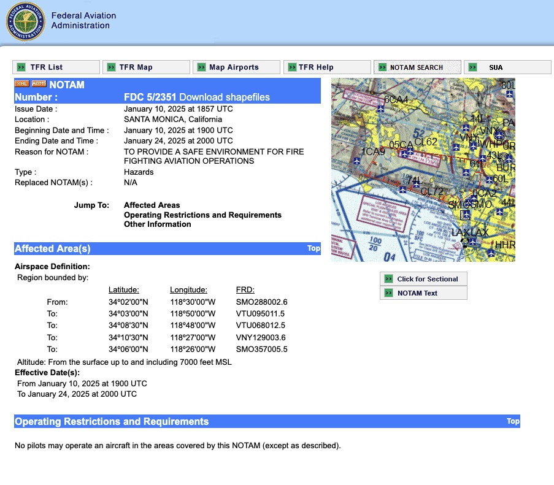Screen dimensions: 554x485
Task: Click the 14L airport icon on map
Action: (x=466, y=128)
